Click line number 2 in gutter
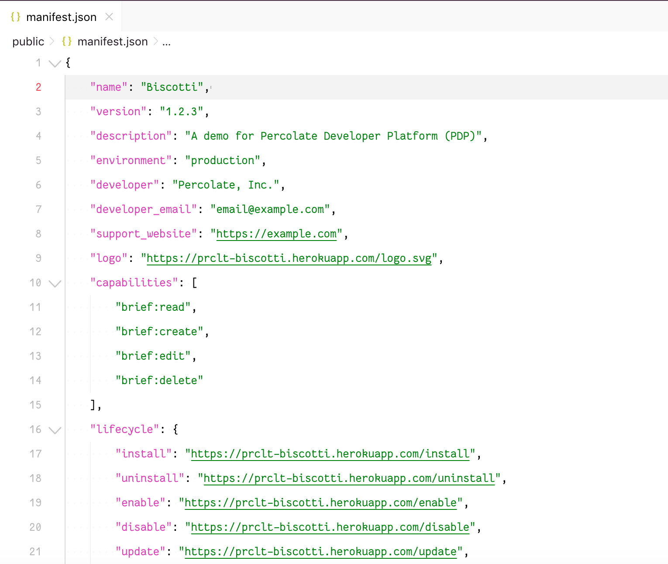The height and width of the screenshot is (564, 668). click(x=38, y=87)
